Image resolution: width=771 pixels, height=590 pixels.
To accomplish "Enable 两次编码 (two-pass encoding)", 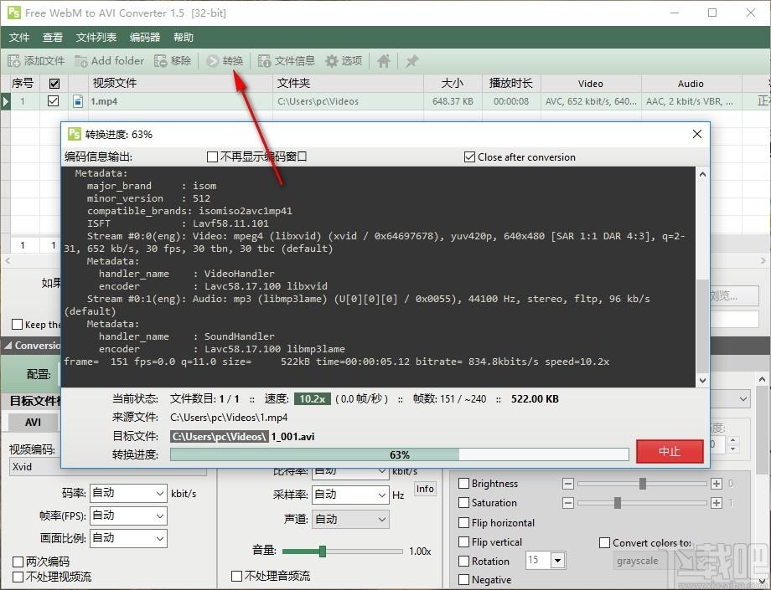I will tap(18, 562).
